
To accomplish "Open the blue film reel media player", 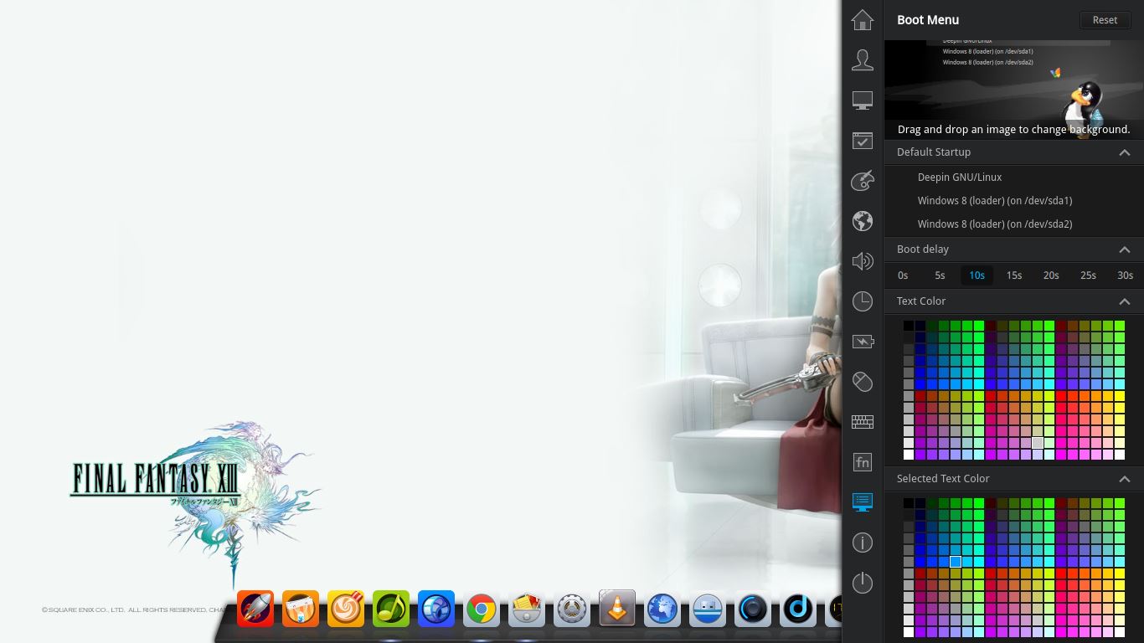I will click(436, 609).
